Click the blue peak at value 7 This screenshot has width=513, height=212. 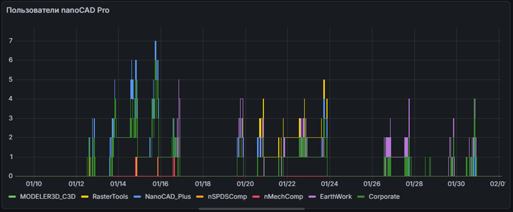click(155, 42)
